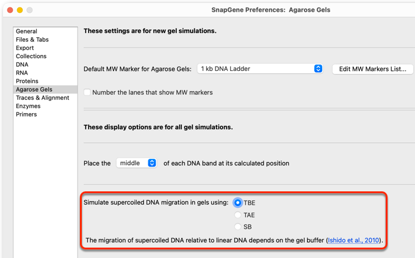Open Enzymes preferences

(28, 106)
